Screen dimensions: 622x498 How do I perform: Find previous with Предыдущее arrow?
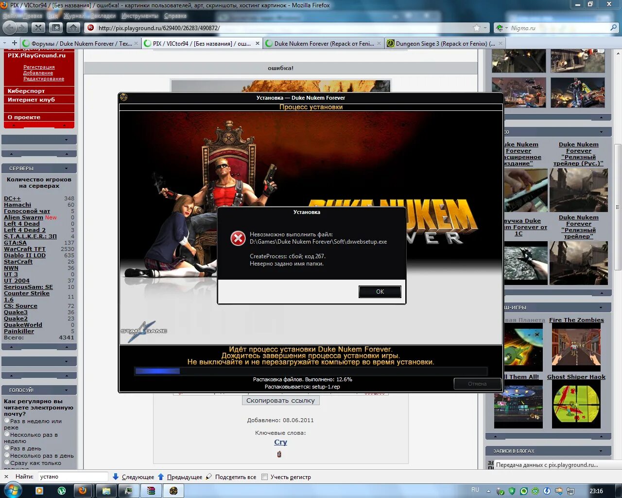pos(180,477)
